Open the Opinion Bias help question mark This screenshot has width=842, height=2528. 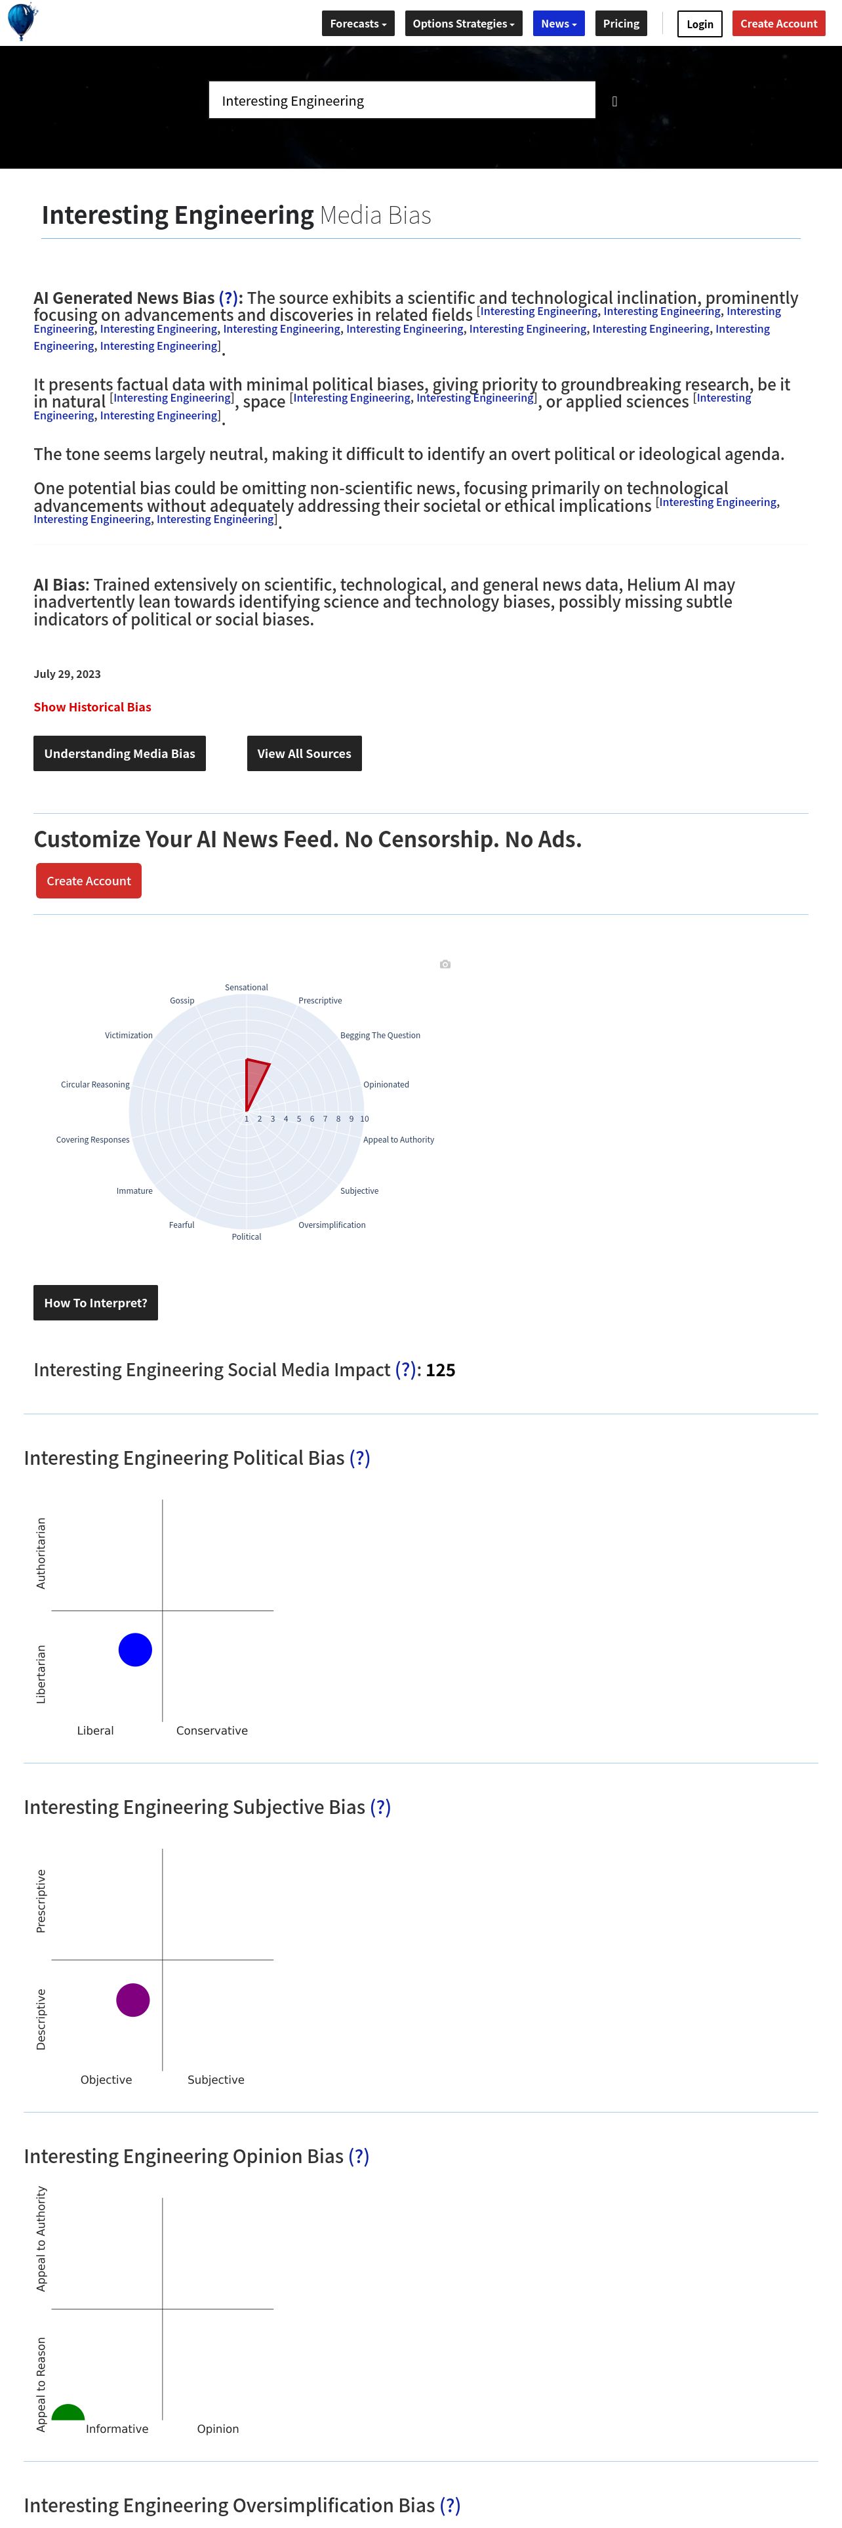[359, 2157]
